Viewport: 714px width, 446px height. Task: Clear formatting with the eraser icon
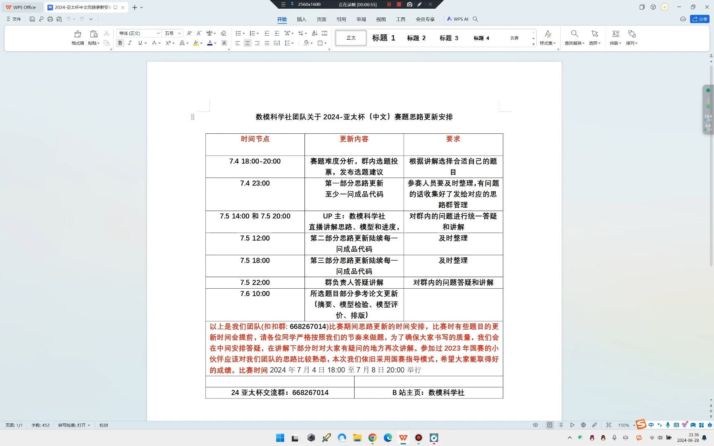(x=224, y=33)
